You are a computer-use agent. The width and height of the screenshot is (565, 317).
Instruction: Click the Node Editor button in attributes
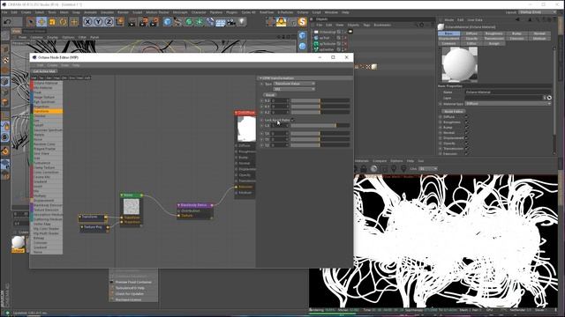(454, 112)
